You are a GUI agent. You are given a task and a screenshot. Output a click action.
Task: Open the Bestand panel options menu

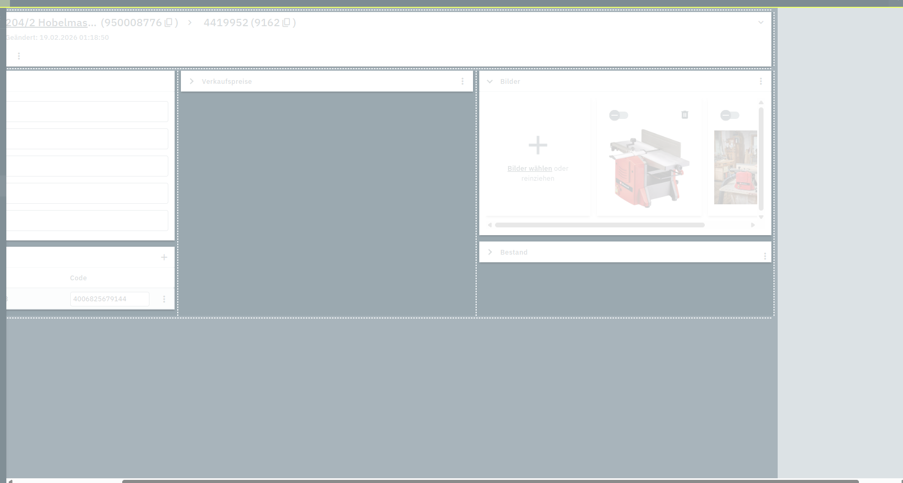click(x=765, y=256)
